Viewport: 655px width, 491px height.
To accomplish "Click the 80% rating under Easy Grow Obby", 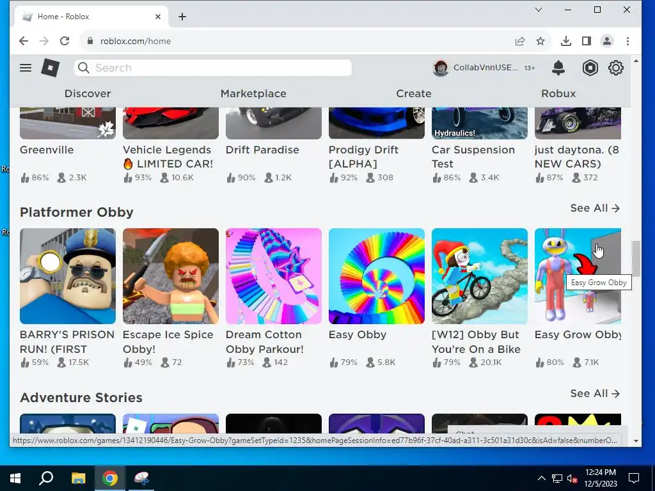I will click(555, 362).
